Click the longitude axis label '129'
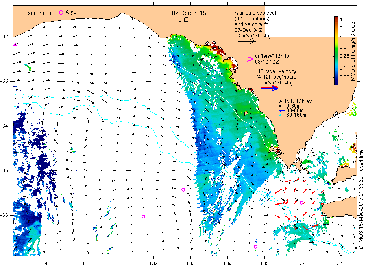The width and height of the screenshot is (366, 269). pos(43,264)
